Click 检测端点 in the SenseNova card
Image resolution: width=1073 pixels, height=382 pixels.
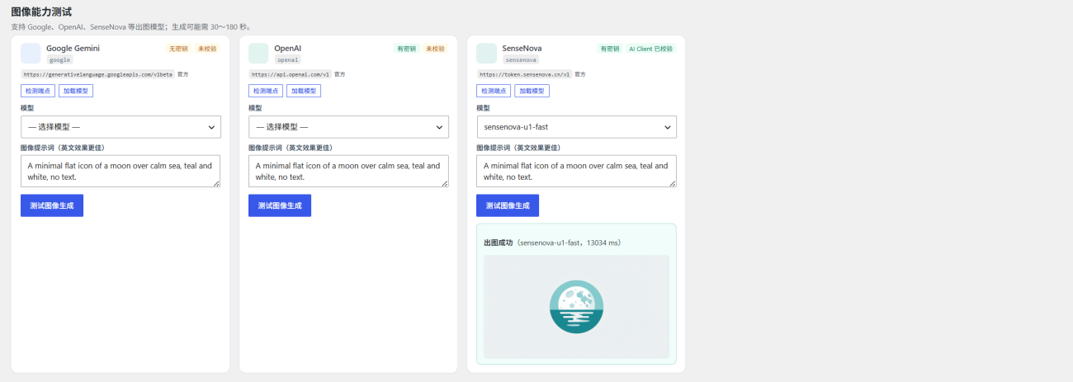pos(493,91)
